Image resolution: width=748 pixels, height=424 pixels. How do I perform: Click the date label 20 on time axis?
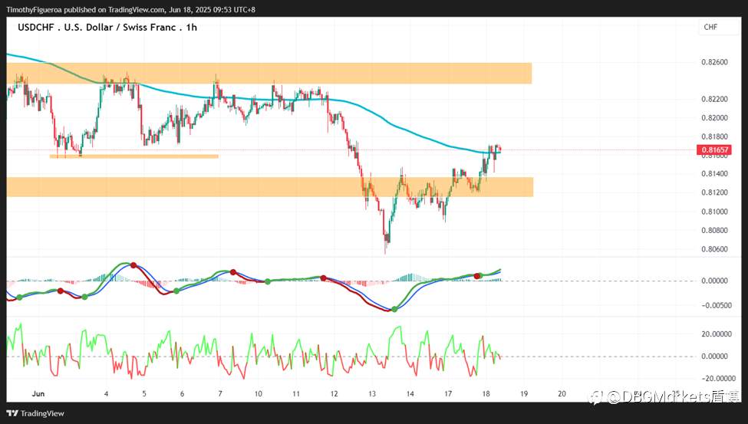[x=562, y=394]
